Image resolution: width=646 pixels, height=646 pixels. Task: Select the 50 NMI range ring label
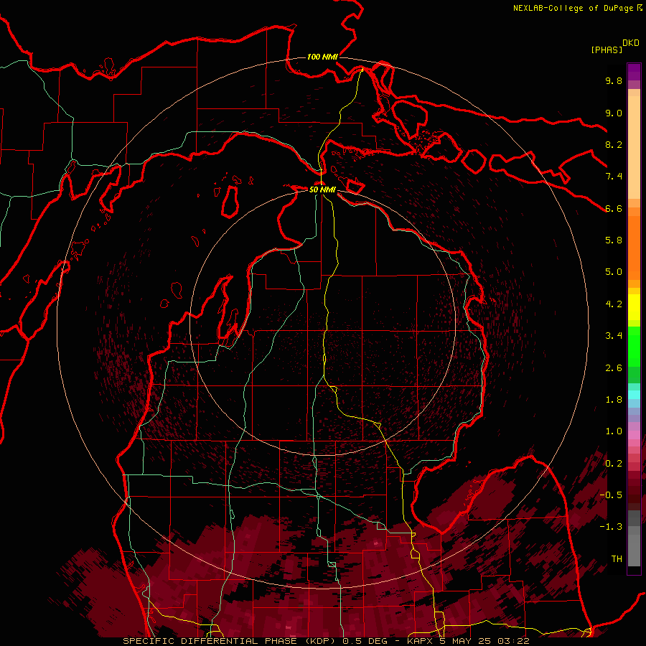[322, 189]
